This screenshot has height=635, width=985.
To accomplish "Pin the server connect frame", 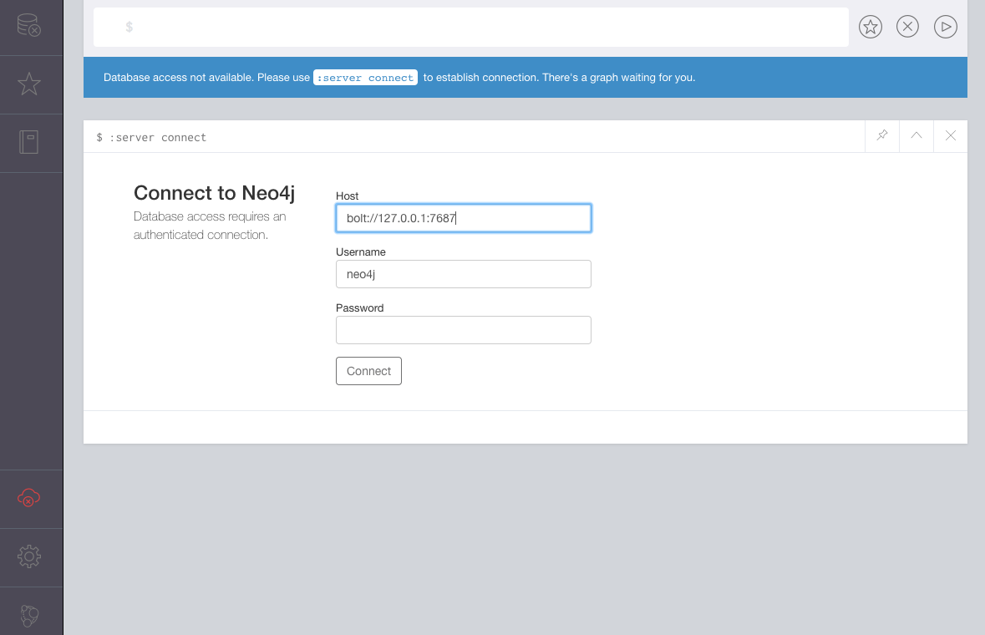I will pyautogui.click(x=882, y=135).
